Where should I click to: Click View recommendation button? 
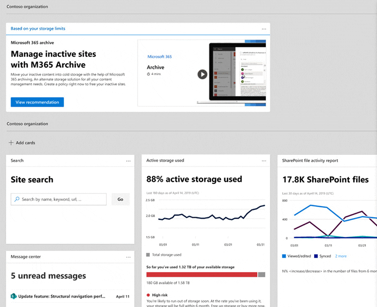click(37, 102)
